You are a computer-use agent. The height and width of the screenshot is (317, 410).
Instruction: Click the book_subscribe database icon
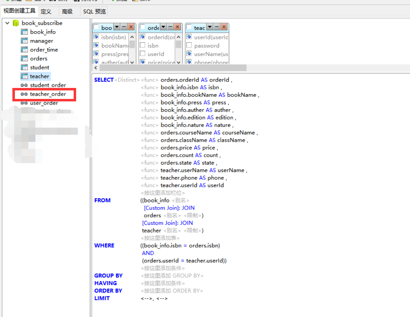16,23
